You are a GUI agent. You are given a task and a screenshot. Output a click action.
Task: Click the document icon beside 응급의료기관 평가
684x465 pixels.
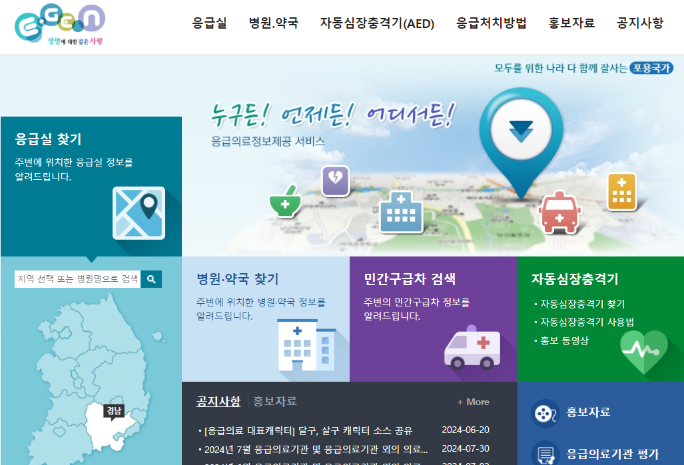coord(546,454)
